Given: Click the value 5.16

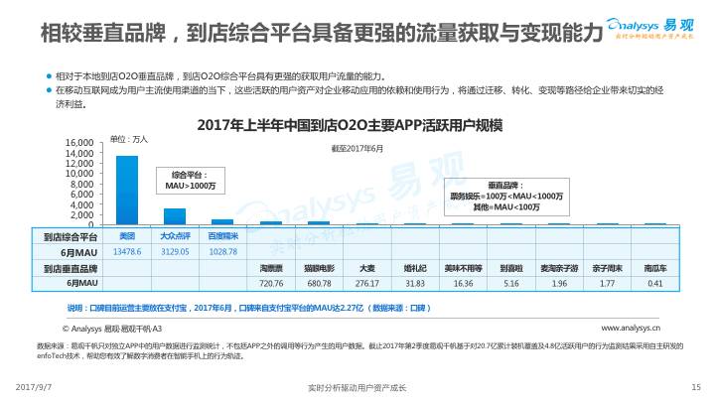Looking at the screenshot, I should [511, 283].
